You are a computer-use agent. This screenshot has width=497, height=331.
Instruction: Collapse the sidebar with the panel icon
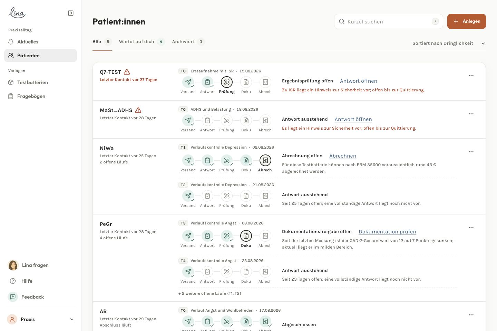pos(71,13)
